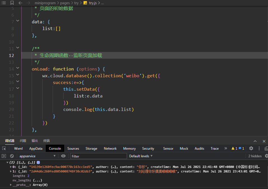This screenshot has height=189, width=268.
Task: Open the Default levels dropdown
Action: (x=141, y=156)
